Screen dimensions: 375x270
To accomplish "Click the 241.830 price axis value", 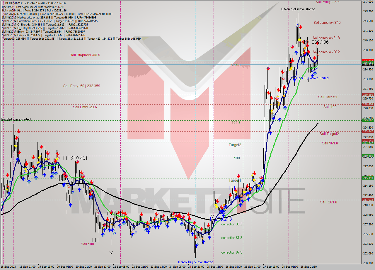I will [x=368, y=31].
